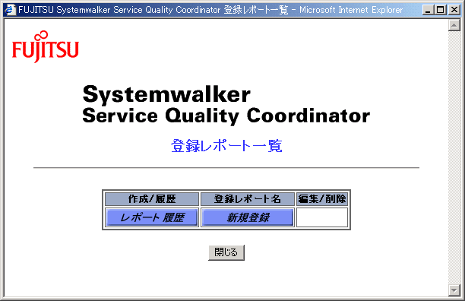The height and width of the screenshot is (301, 465).
Task: Click the scrollbar up arrow
Action: click(x=454, y=25)
